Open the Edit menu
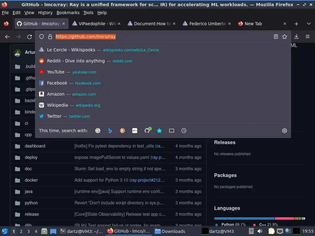 (17, 13)
